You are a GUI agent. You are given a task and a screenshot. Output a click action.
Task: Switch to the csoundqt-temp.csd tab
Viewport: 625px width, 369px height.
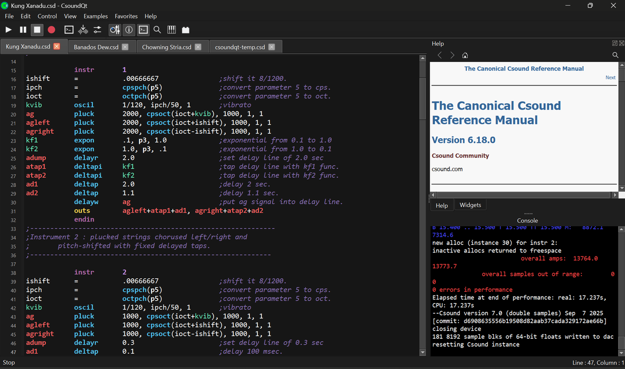(240, 47)
